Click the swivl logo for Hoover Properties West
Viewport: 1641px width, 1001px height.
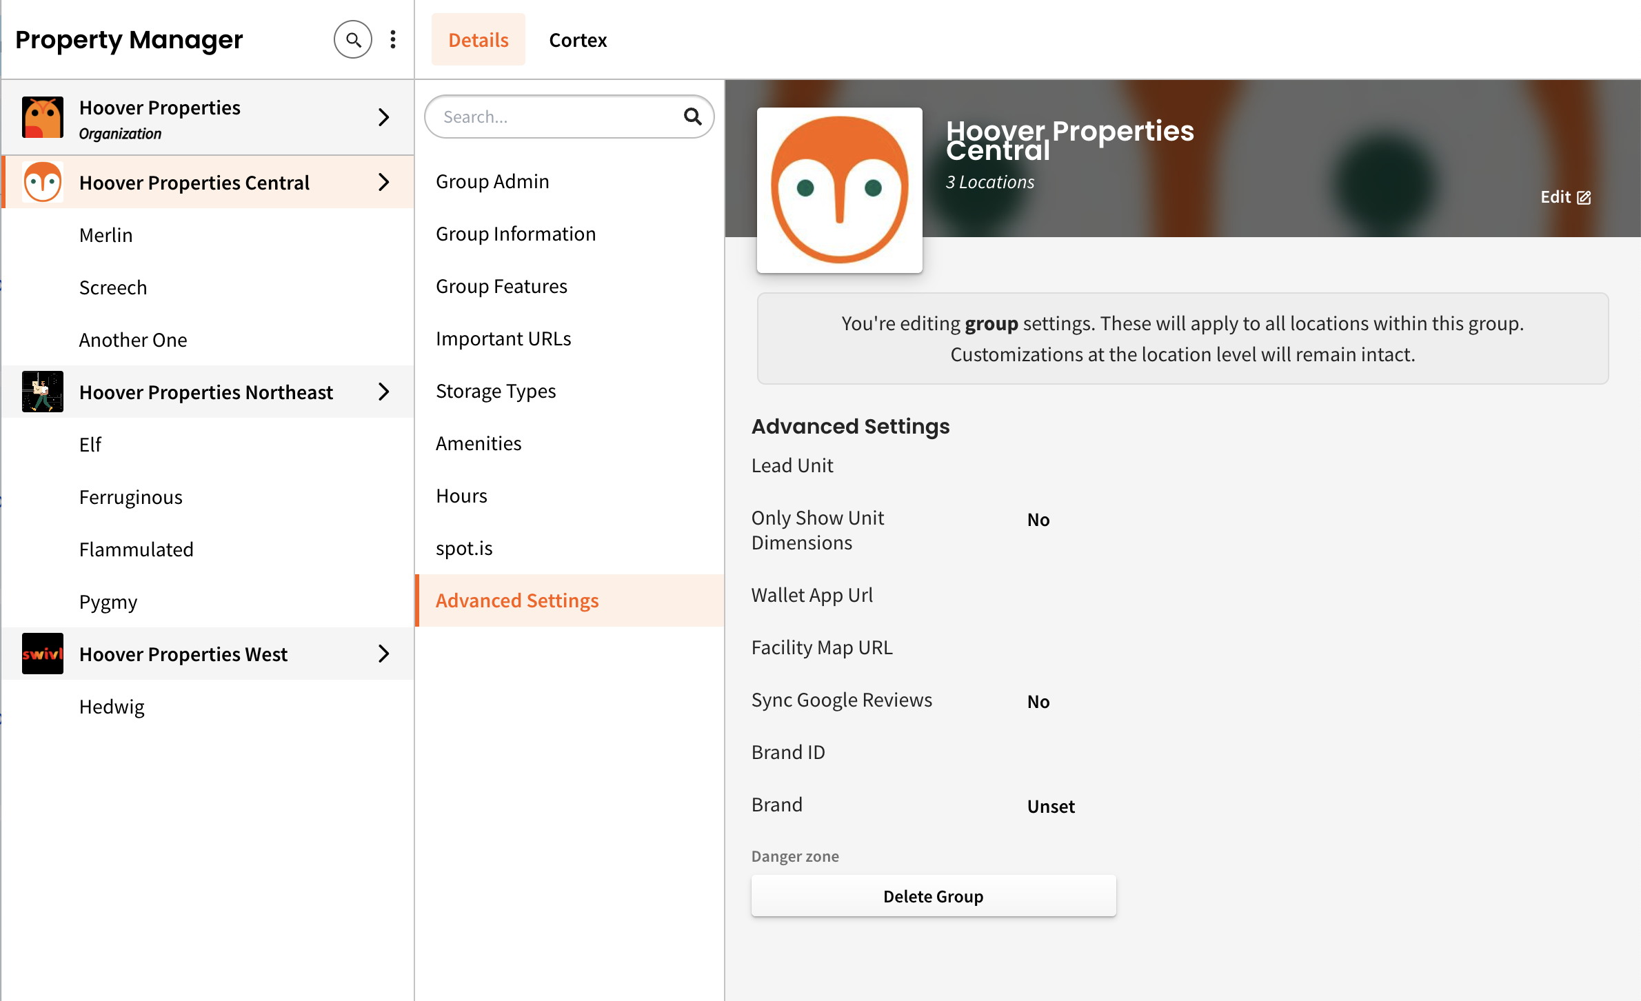43,654
